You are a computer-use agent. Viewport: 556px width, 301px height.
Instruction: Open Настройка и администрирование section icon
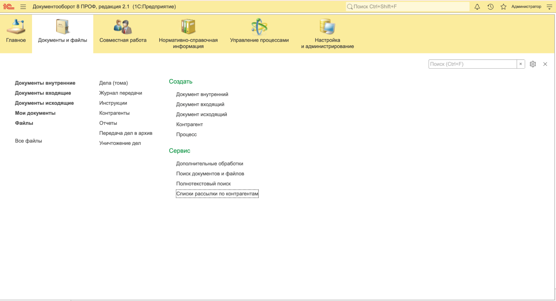(327, 27)
